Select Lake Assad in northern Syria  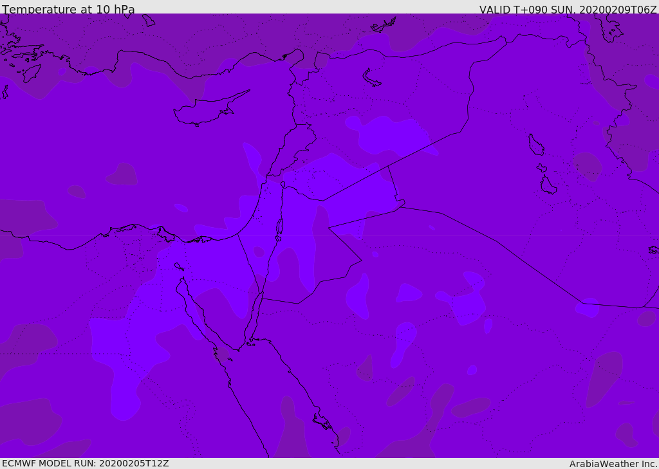[372, 78]
